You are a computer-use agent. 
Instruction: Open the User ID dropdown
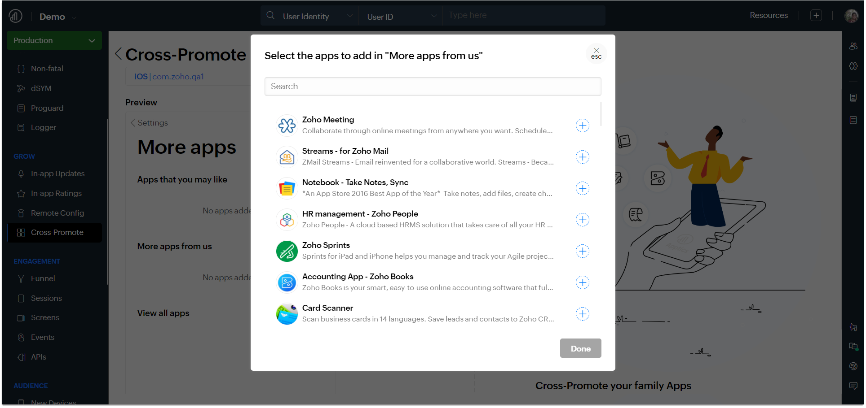tap(401, 17)
